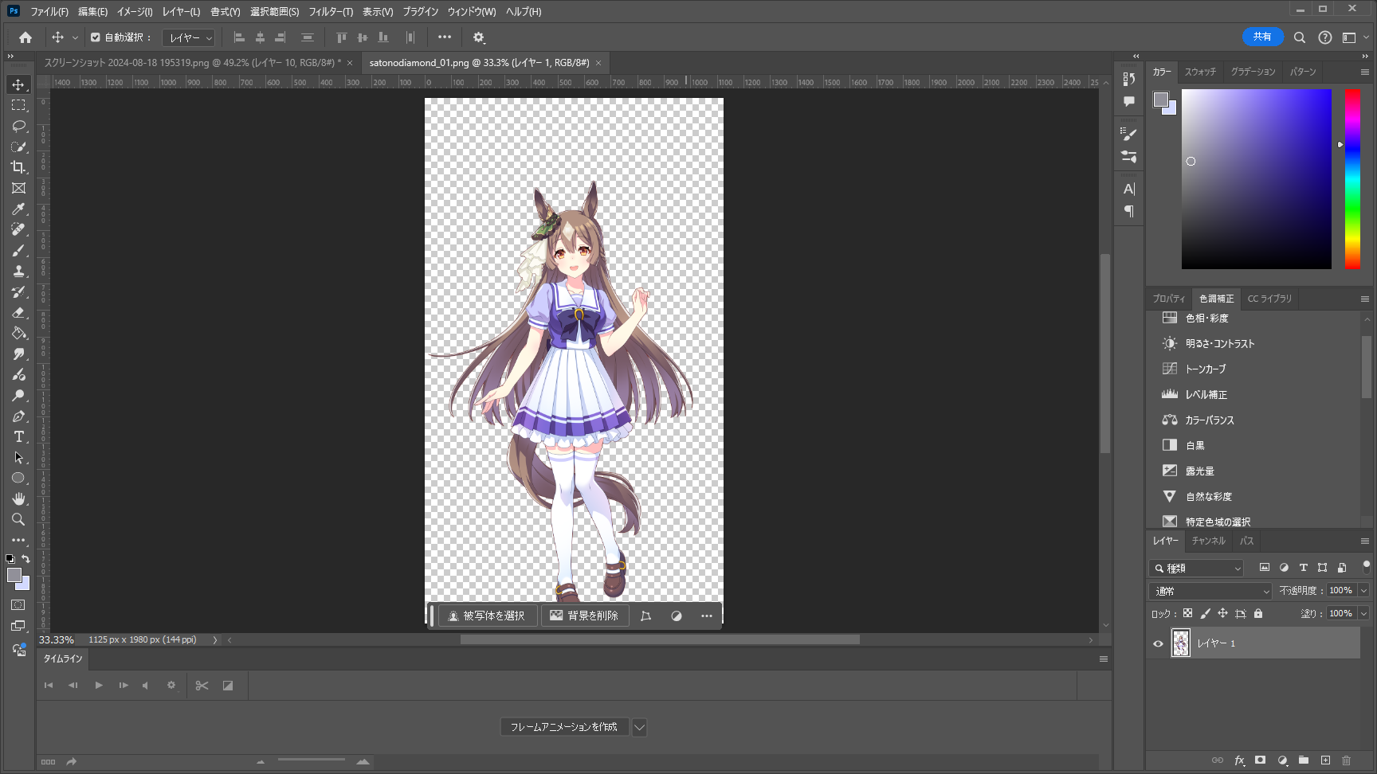
Task: Open the blend mode 通常 dropdown
Action: [1210, 591]
